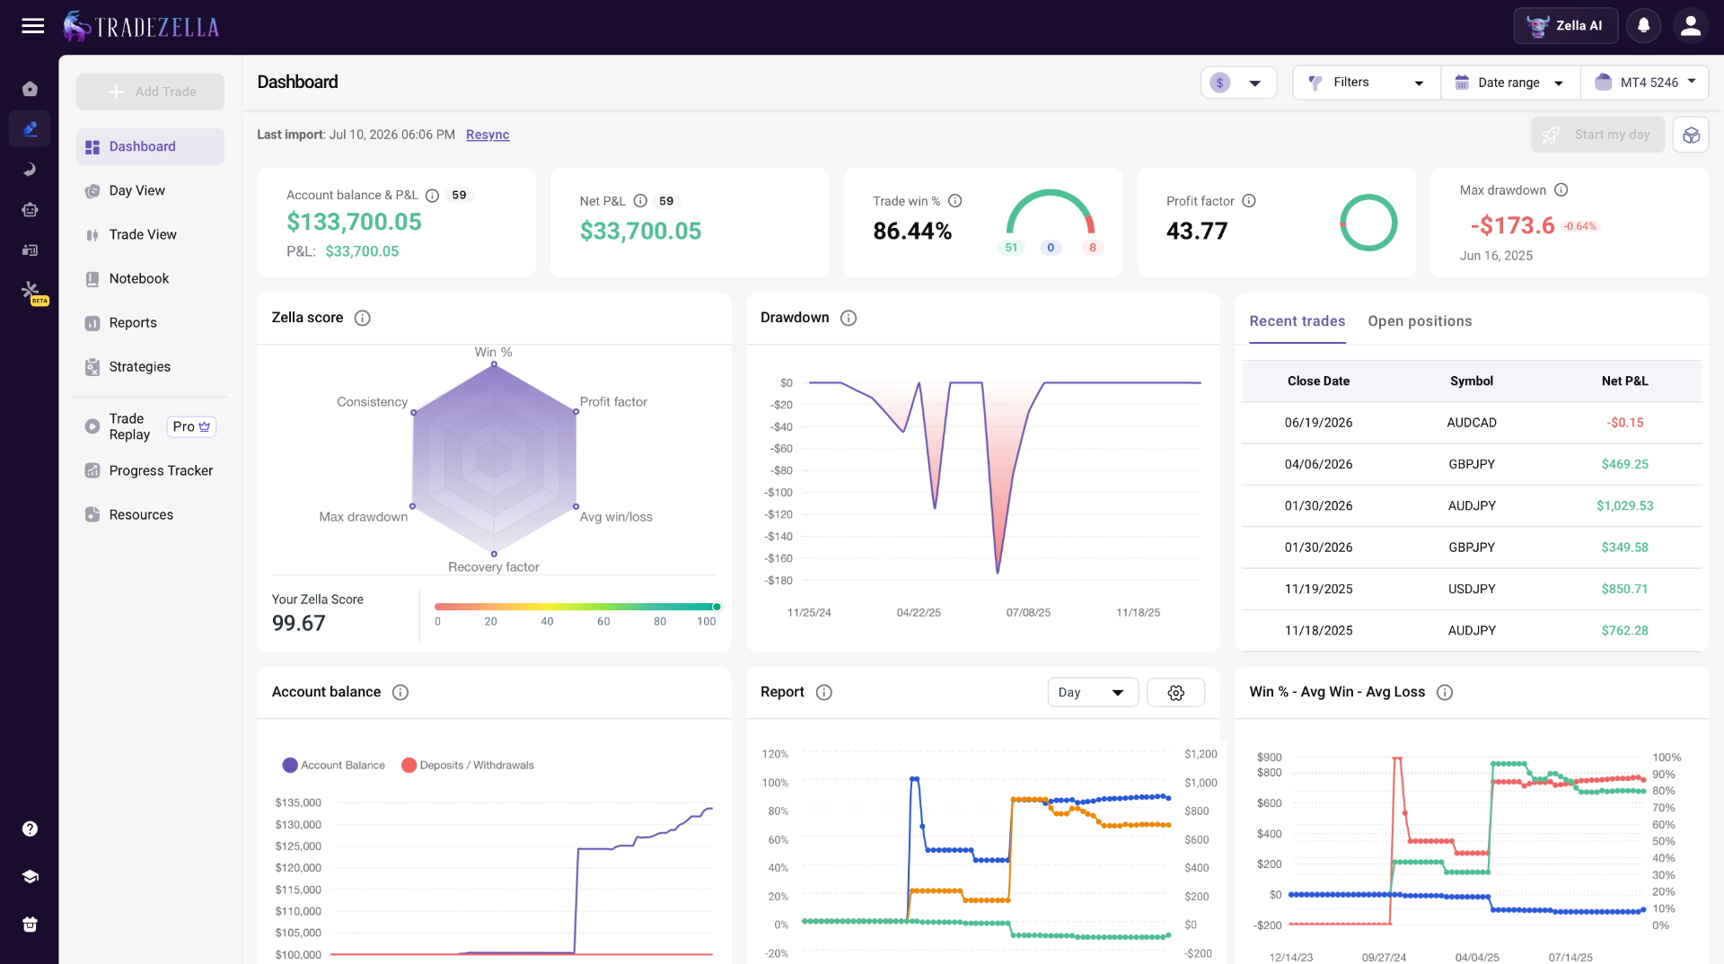1724x964 pixels.
Task: Click the gift icon in left rail
Action: [30, 925]
